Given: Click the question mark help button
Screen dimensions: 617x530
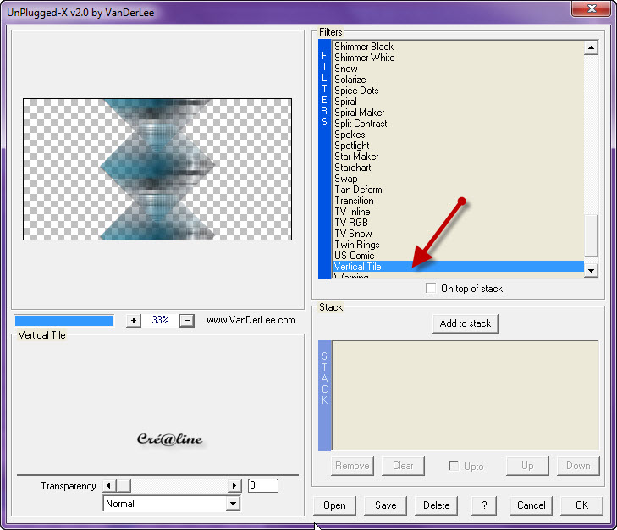Looking at the screenshot, I should pos(483,505).
